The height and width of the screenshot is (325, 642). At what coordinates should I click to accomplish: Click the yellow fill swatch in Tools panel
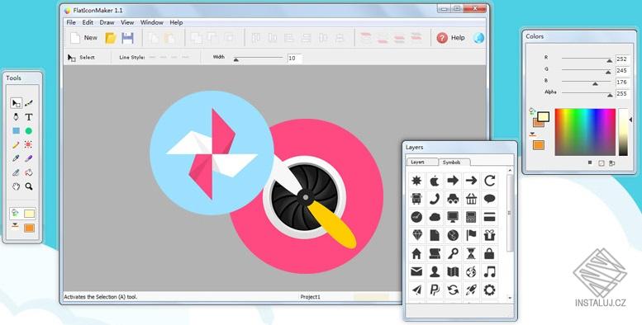(x=29, y=214)
